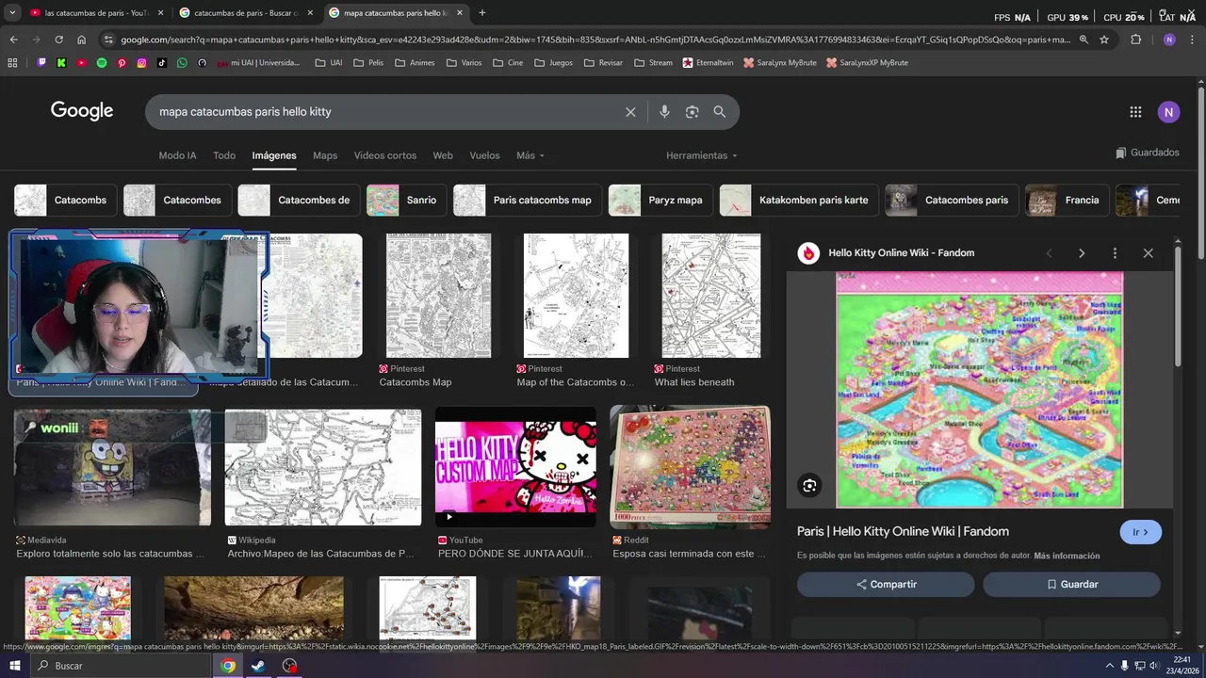Open the Chrome extensions puzzle icon
This screenshot has height=678, width=1206.
pyautogui.click(x=1135, y=40)
